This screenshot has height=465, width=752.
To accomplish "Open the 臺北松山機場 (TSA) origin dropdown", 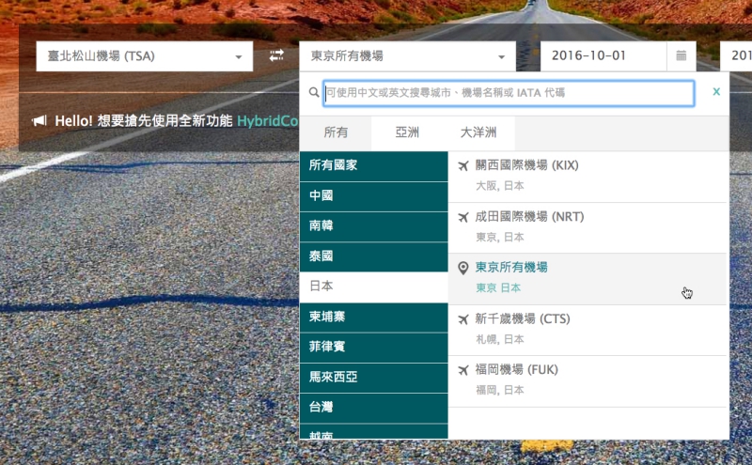I will click(x=145, y=56).
